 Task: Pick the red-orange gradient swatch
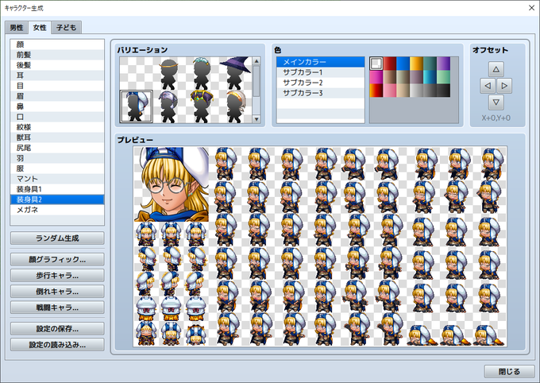(376, 91)
